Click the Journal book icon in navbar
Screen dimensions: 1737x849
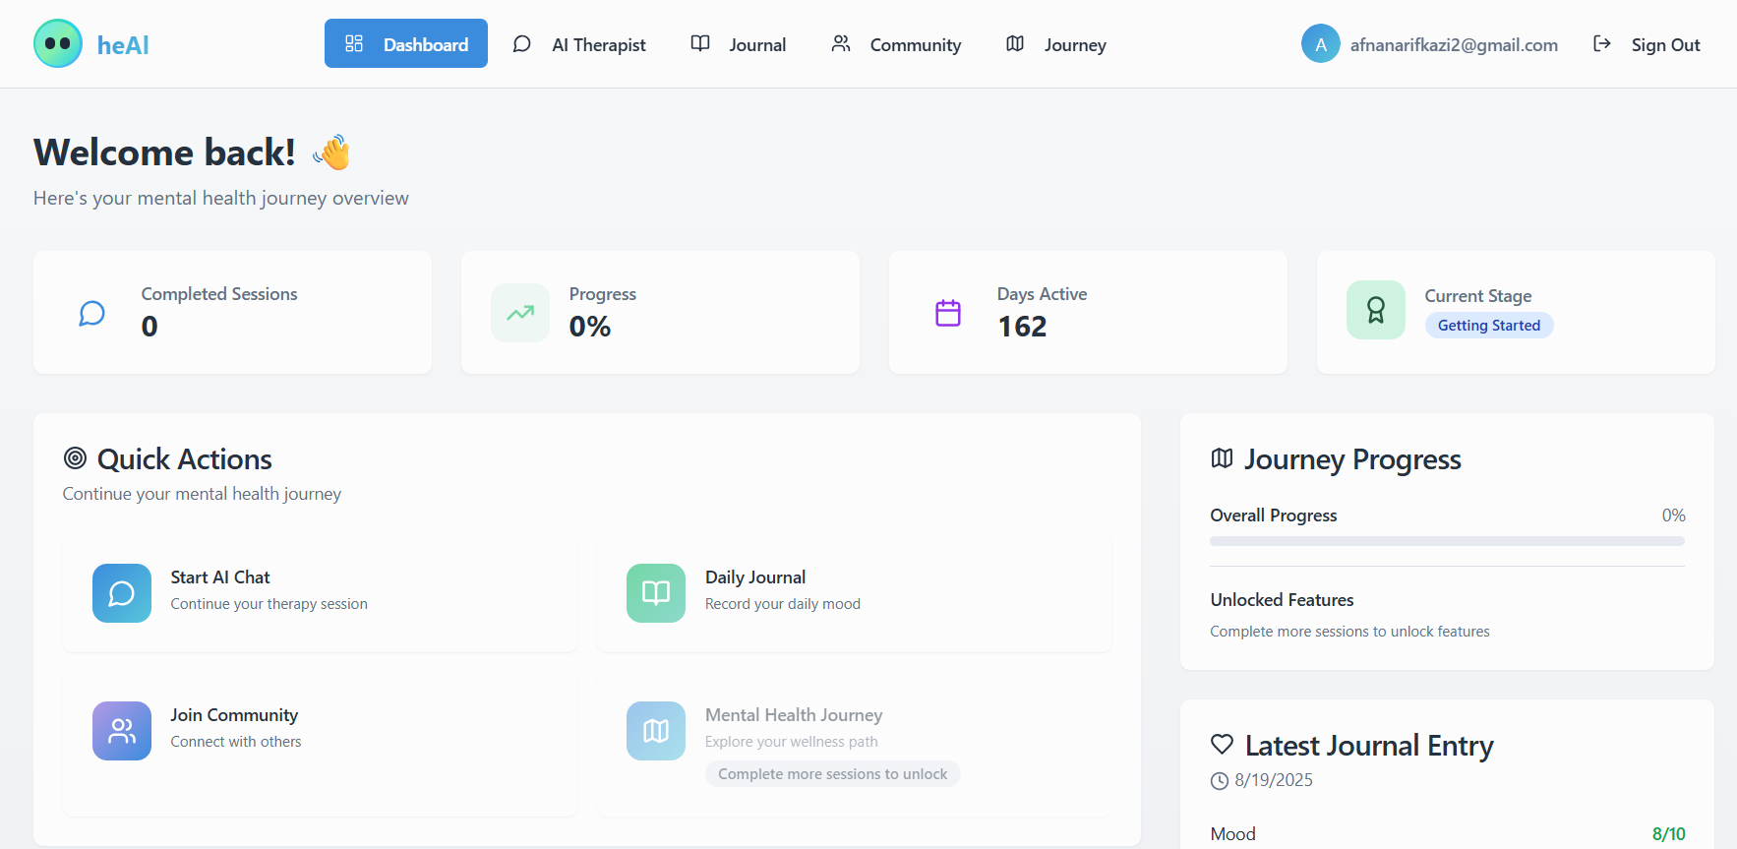click(x=700, y=43)
